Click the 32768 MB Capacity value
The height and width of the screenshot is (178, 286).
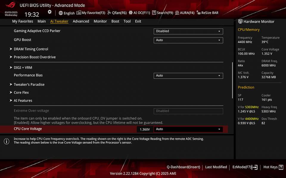click(x=268, y=77)
